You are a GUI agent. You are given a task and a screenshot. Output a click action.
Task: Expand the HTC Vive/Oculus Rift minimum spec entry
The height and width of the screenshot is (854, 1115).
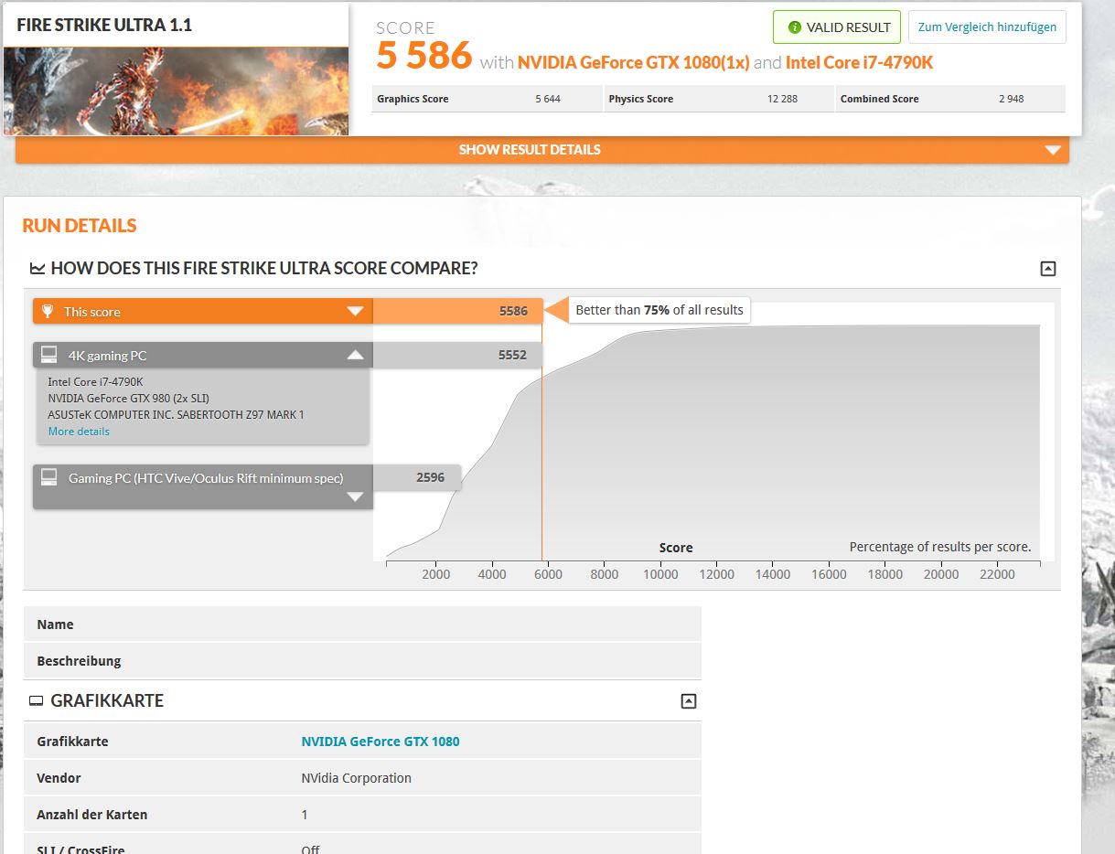tap(355, 497)
